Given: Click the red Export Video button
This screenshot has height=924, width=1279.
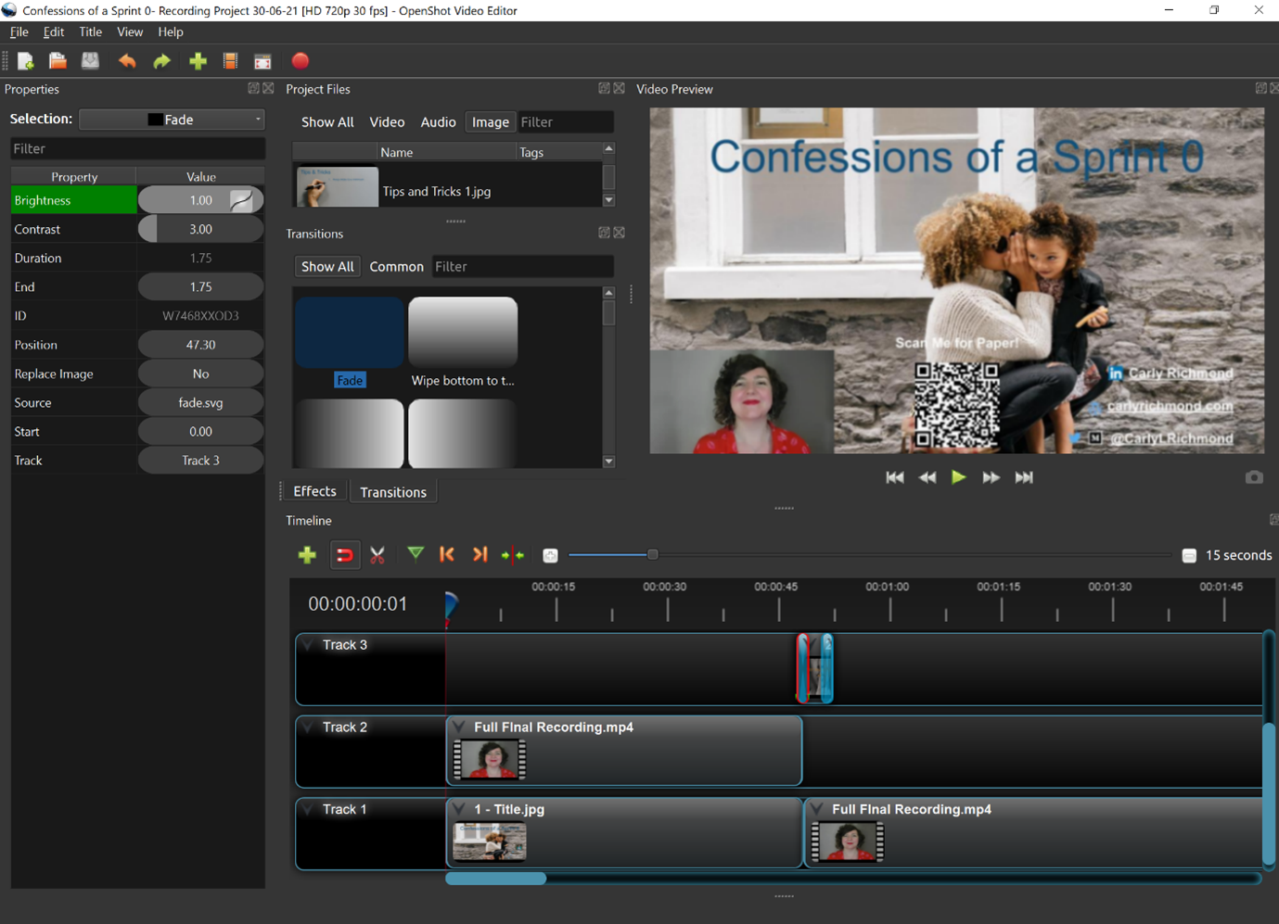Looking at the screenshot, I should [300, 61].
